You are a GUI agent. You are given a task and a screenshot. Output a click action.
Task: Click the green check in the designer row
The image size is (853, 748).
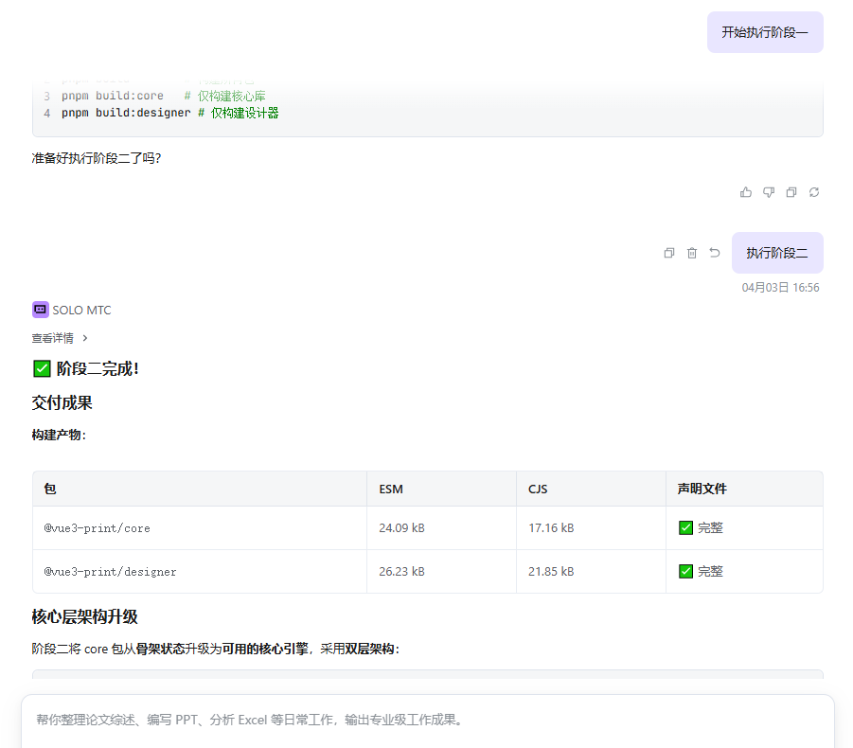[x=686, y=571]
